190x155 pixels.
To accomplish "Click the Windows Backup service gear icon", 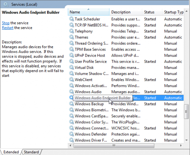I will [71, 104].
